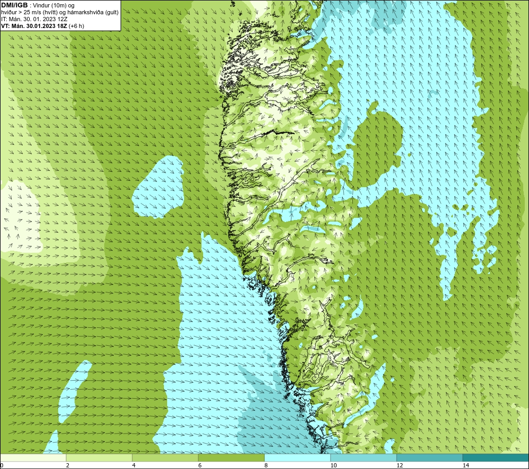Image resolution: width=529 pixels, height=469 pixels.
Task: Select the 12–14 m/s teal color segment
Action: coord(430,457)
